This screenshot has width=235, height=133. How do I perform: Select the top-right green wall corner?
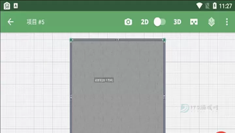[164, 40]
